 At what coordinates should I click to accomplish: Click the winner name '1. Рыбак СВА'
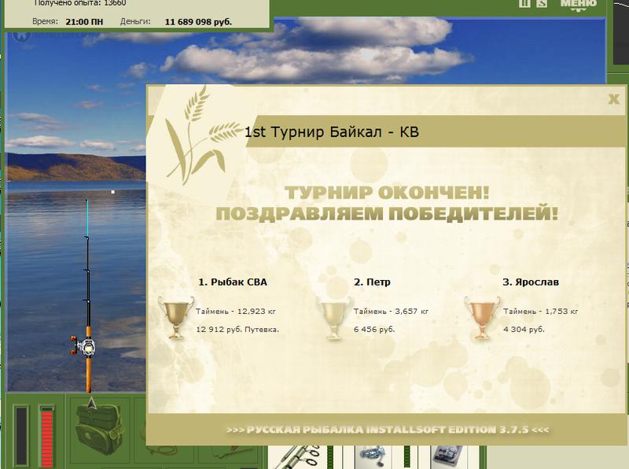tap(233, 282)
